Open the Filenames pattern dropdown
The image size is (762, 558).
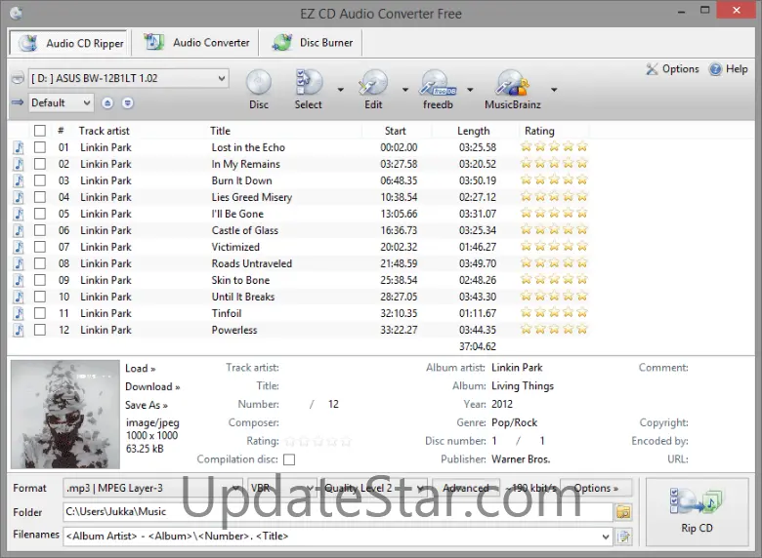click(605, 537)
